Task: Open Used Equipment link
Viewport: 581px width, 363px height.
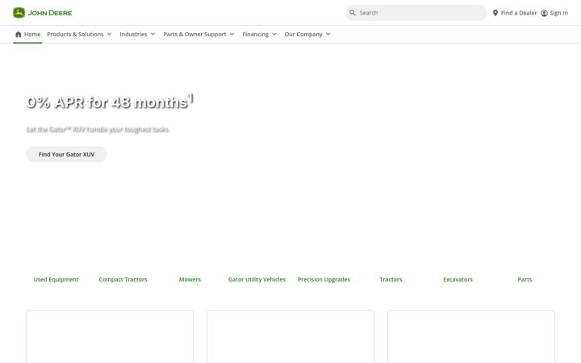Action: click(56, 279)
